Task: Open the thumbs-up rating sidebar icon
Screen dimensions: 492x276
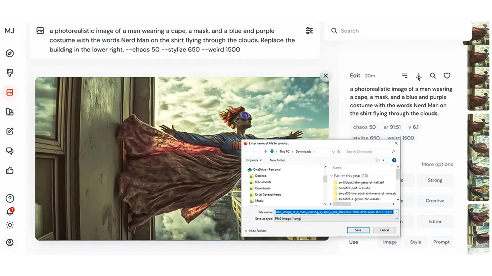Action: (10, 170)
